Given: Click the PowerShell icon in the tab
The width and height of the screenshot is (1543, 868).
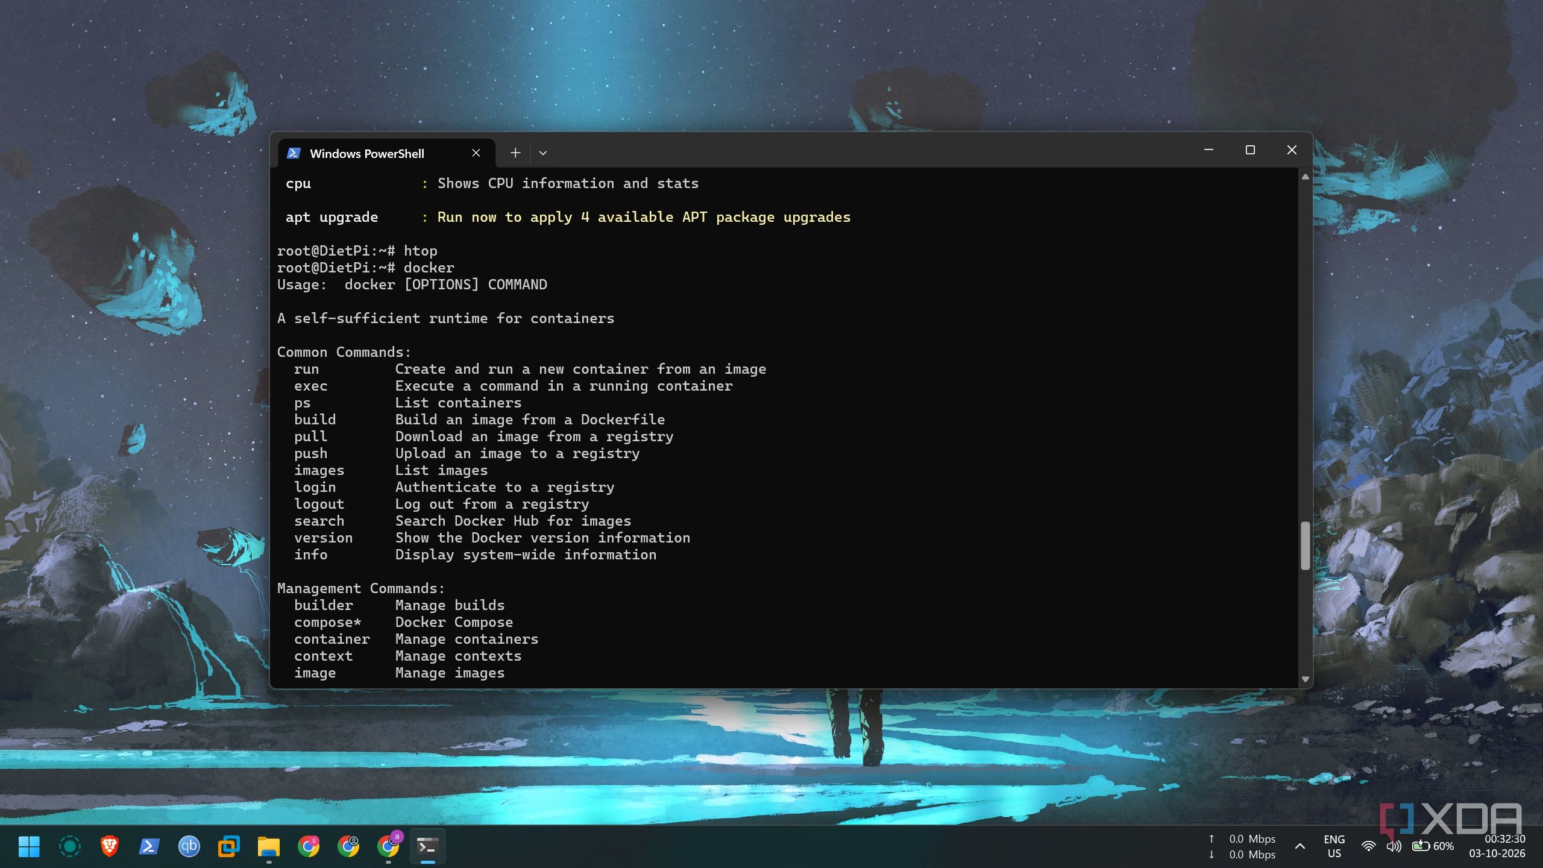Looking at the screenshot, I should tap(294, 153).
